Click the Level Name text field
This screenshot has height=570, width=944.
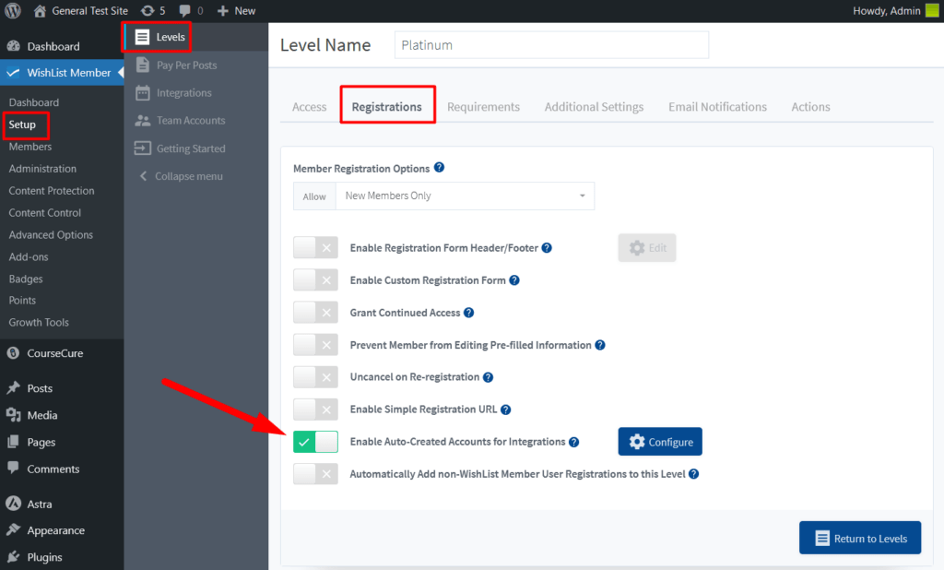(x=551, y=45)
